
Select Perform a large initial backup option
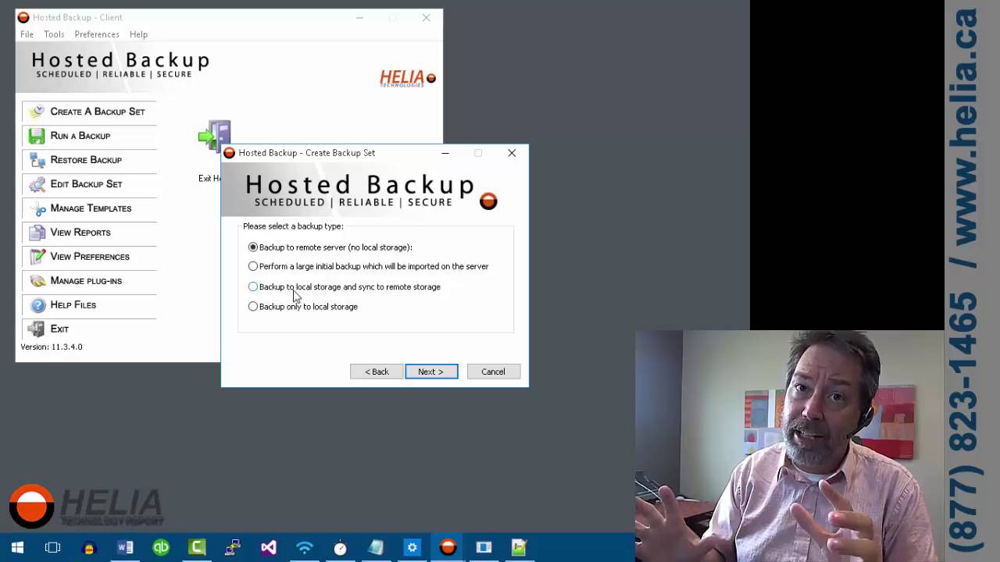point(252,266)
